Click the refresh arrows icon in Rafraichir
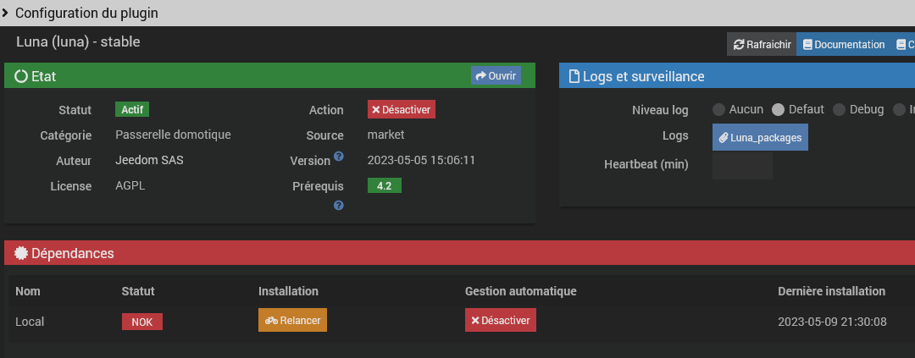The image size is (915, 358). tap(740, 45)
